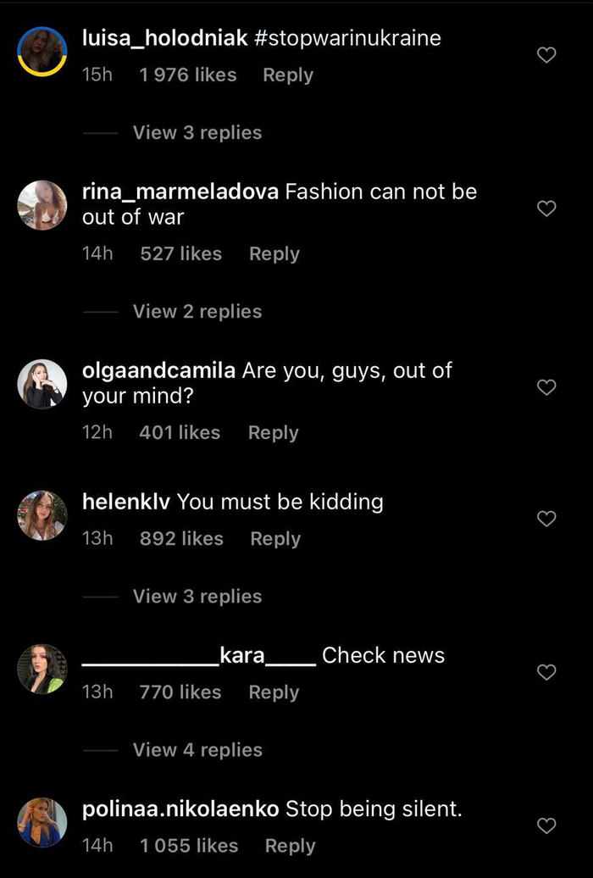
Task: Reply to polinaa.nikolaenko's comment
Action: (290, 845)
